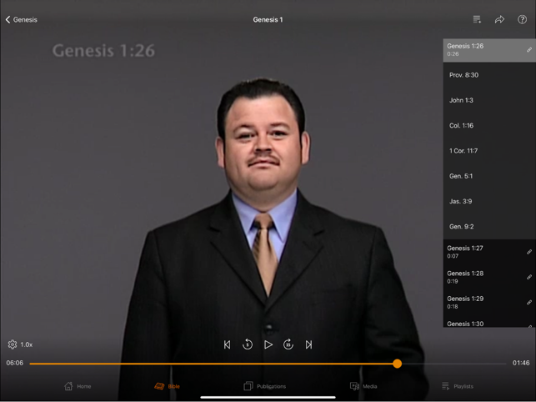
Task: Open the help question mark icon
Action: [522, 19]
